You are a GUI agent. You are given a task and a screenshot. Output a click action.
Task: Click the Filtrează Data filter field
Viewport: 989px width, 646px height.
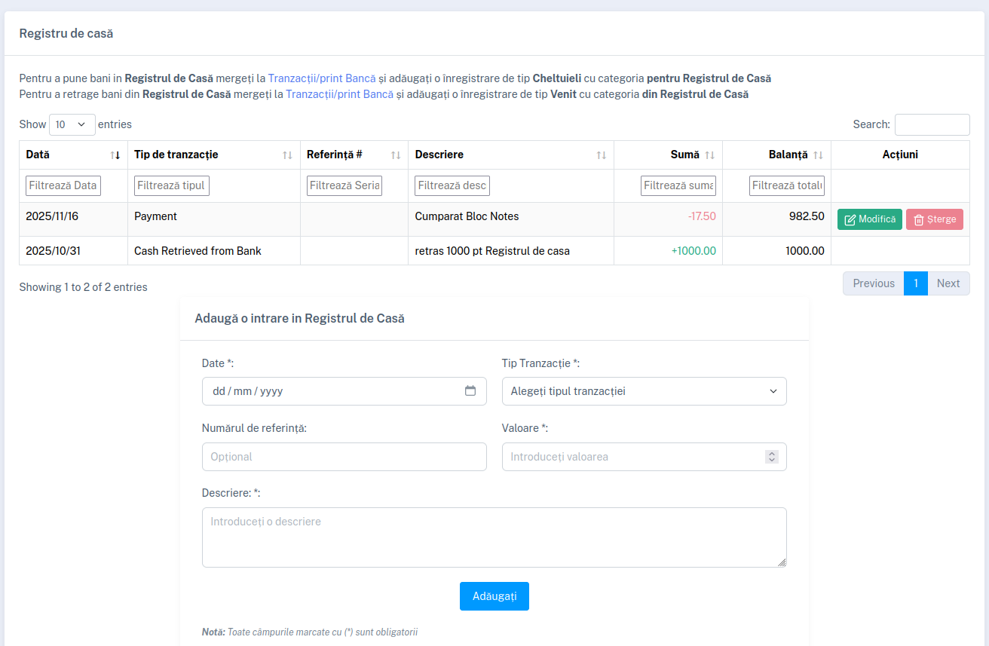coord(63,185)
